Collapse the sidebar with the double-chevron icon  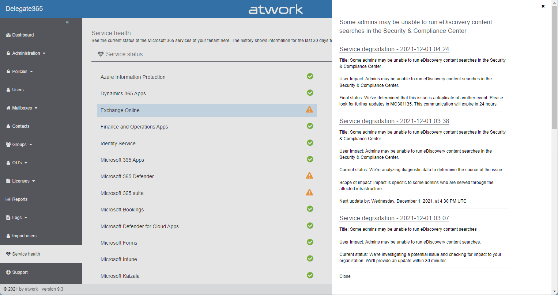tap(67, 22)
